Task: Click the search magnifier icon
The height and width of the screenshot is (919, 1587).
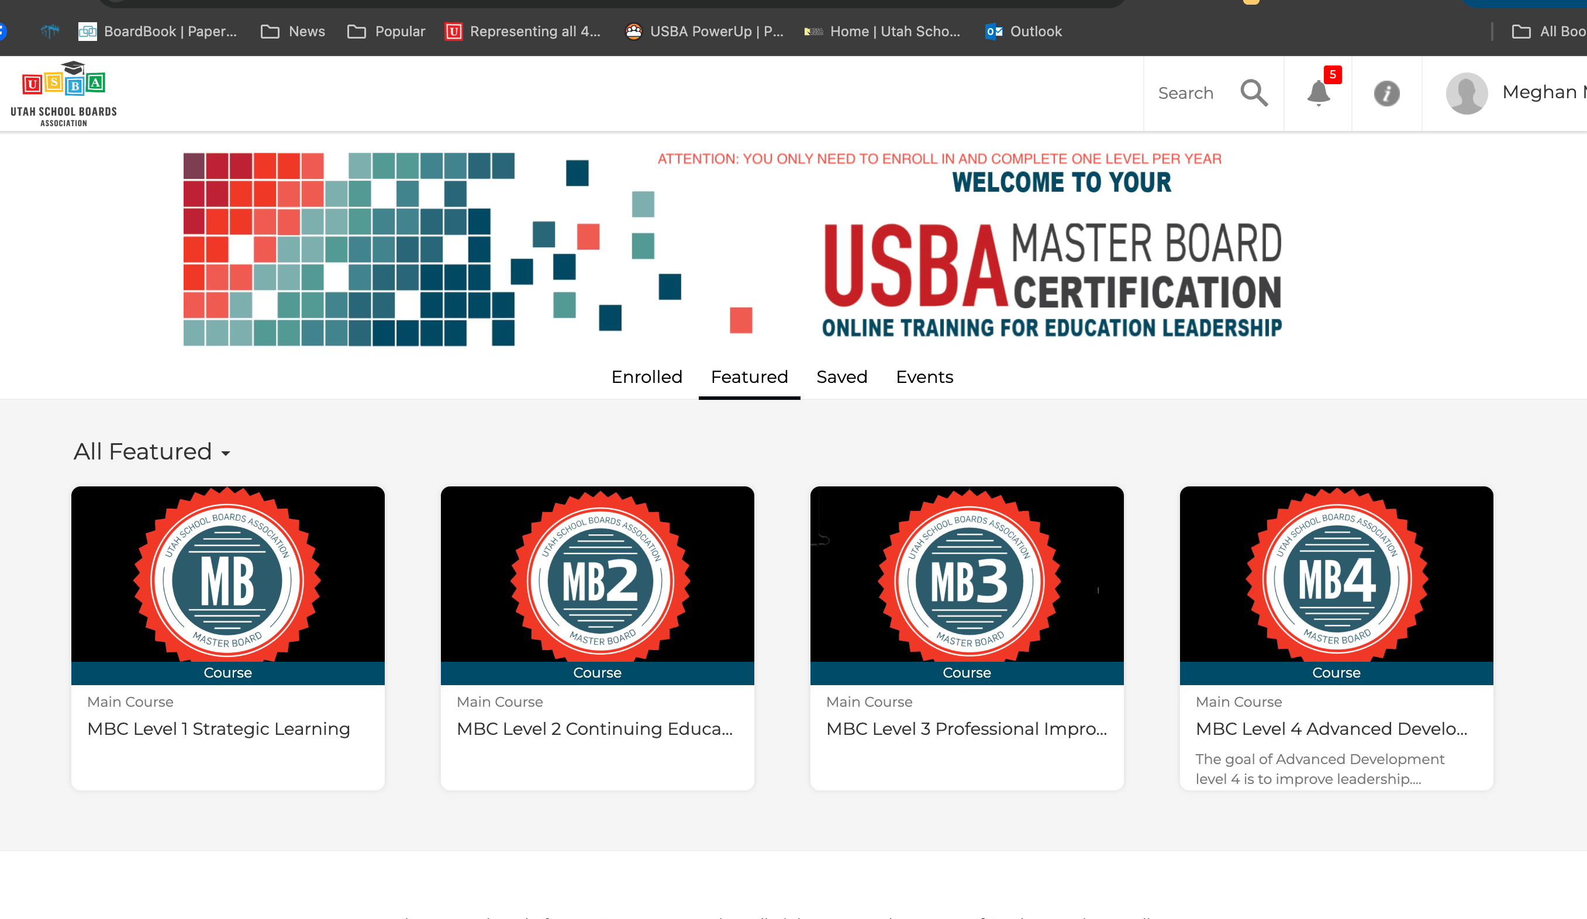Action: (1254, 93)
